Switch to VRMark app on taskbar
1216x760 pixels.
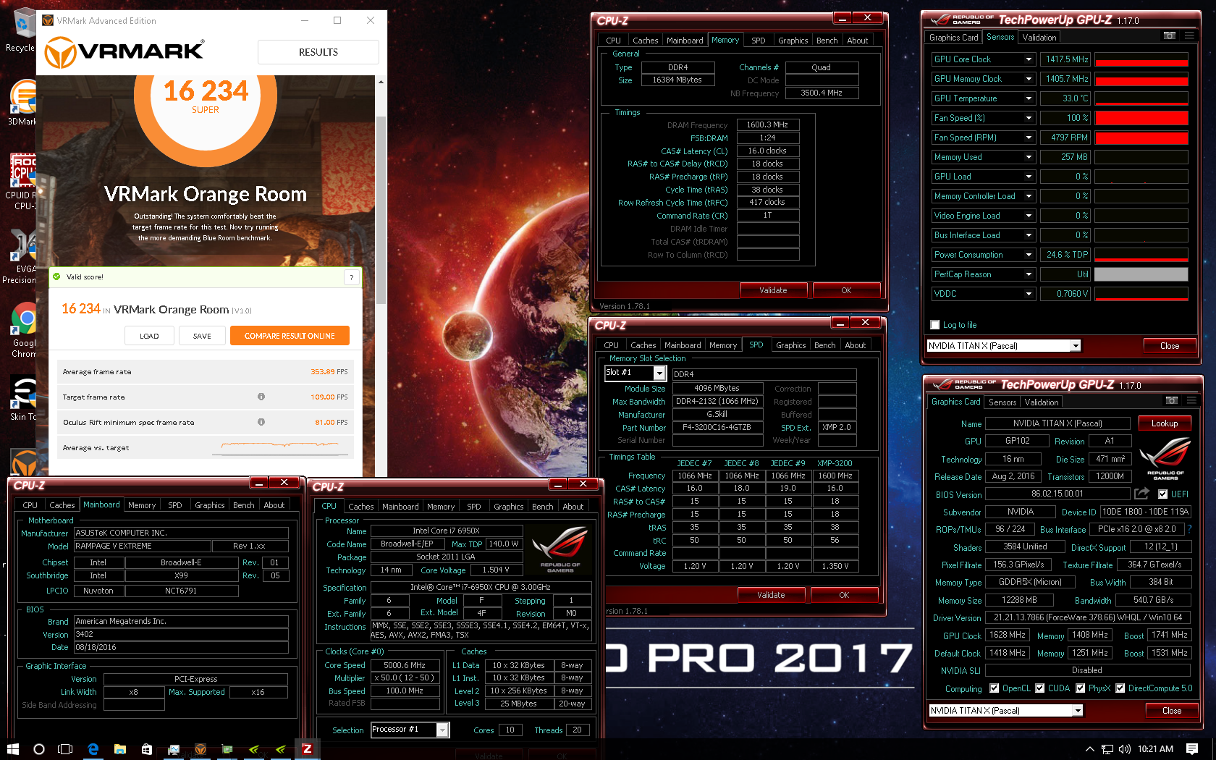coord(200,749)
